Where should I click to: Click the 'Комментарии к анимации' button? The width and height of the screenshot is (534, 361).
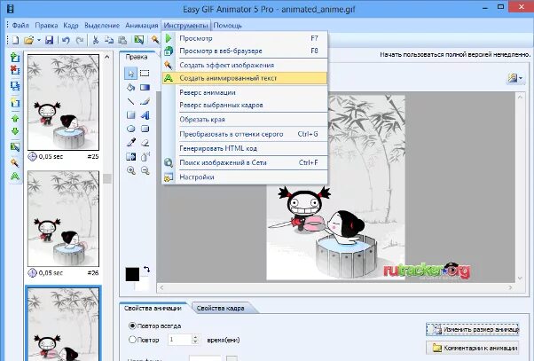pyautogui.click(x=473, y=348)
